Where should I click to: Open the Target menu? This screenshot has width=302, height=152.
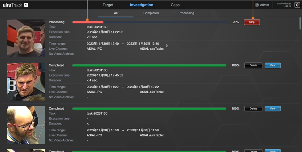tap(108, 5)
